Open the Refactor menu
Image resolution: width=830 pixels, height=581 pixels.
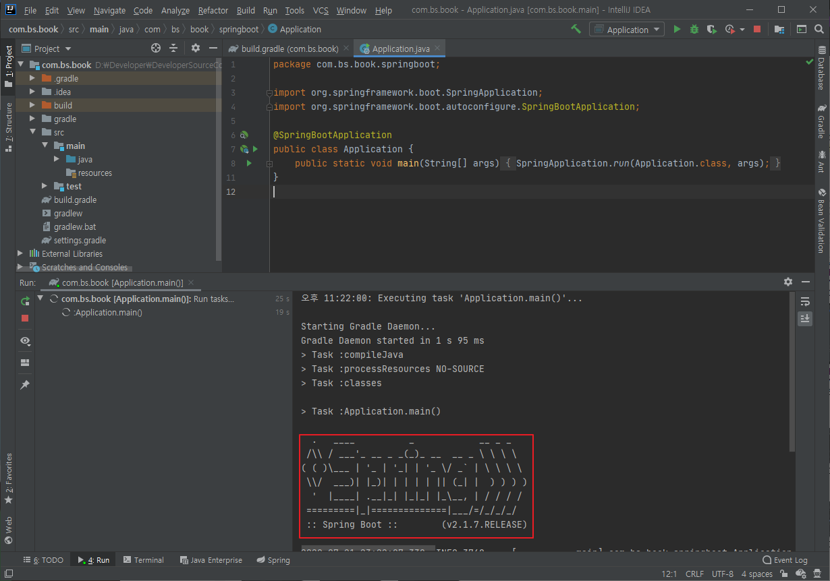(x=213, y=10)
